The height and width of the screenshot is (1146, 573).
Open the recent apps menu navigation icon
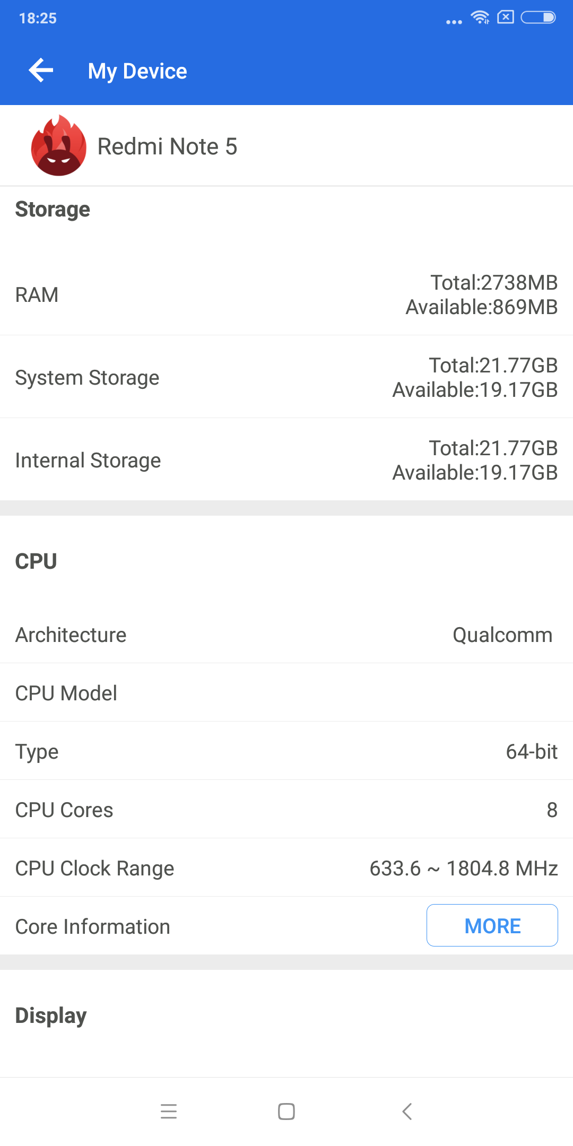click(169, 1111)
